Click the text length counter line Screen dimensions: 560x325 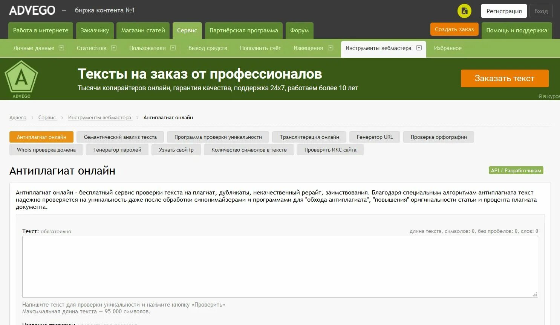(474, 231)
